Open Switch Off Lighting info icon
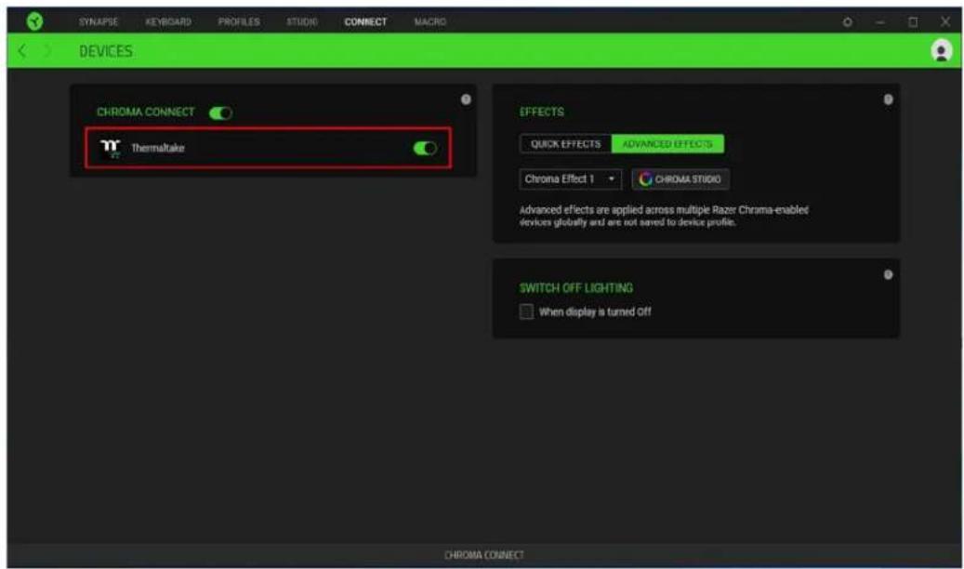Viewport: 964px width, 569px height. click(889, 275)
